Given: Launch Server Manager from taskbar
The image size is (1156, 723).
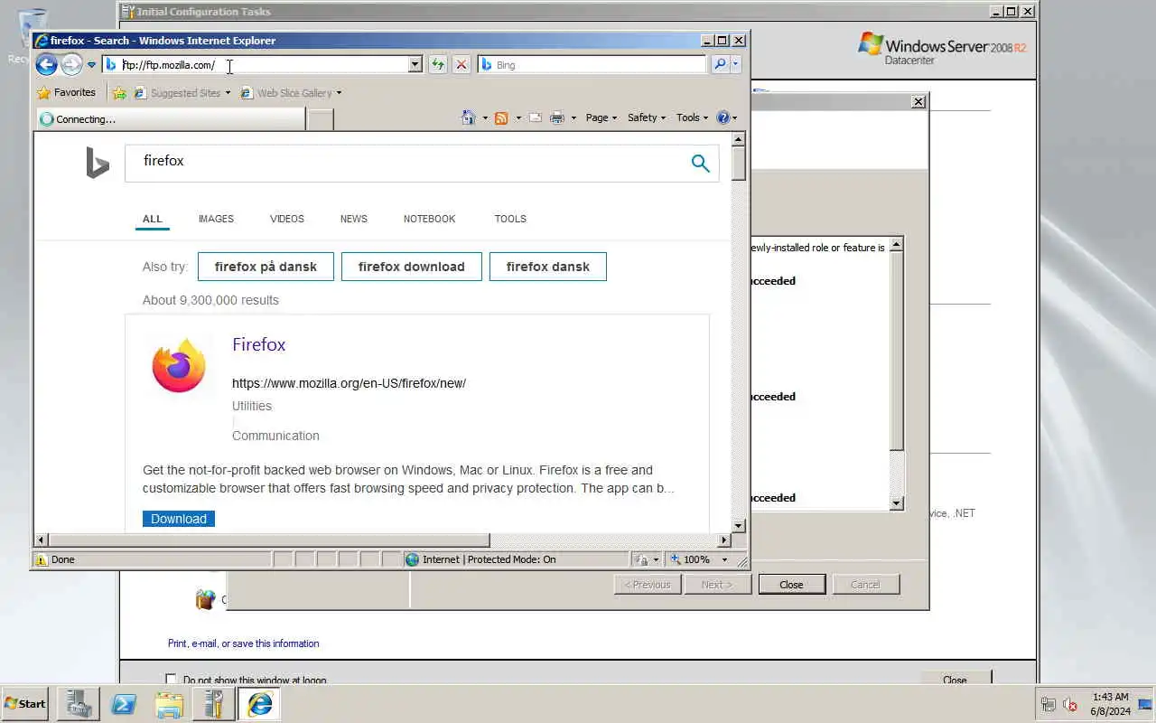Looking at the screenshot, I should coord(78,703).
